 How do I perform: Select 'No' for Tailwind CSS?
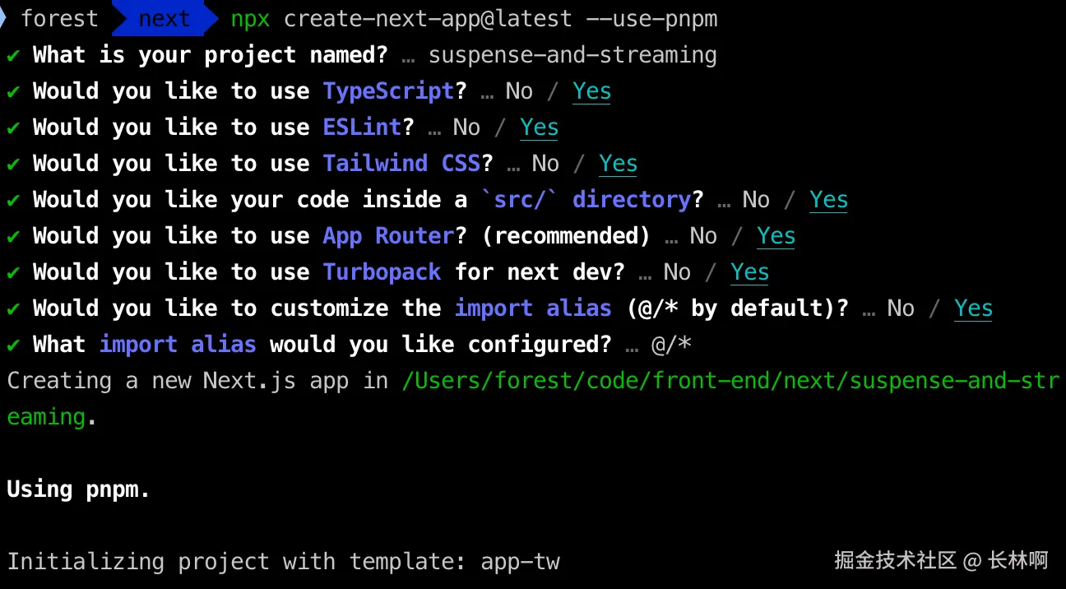tap(546, 164)
